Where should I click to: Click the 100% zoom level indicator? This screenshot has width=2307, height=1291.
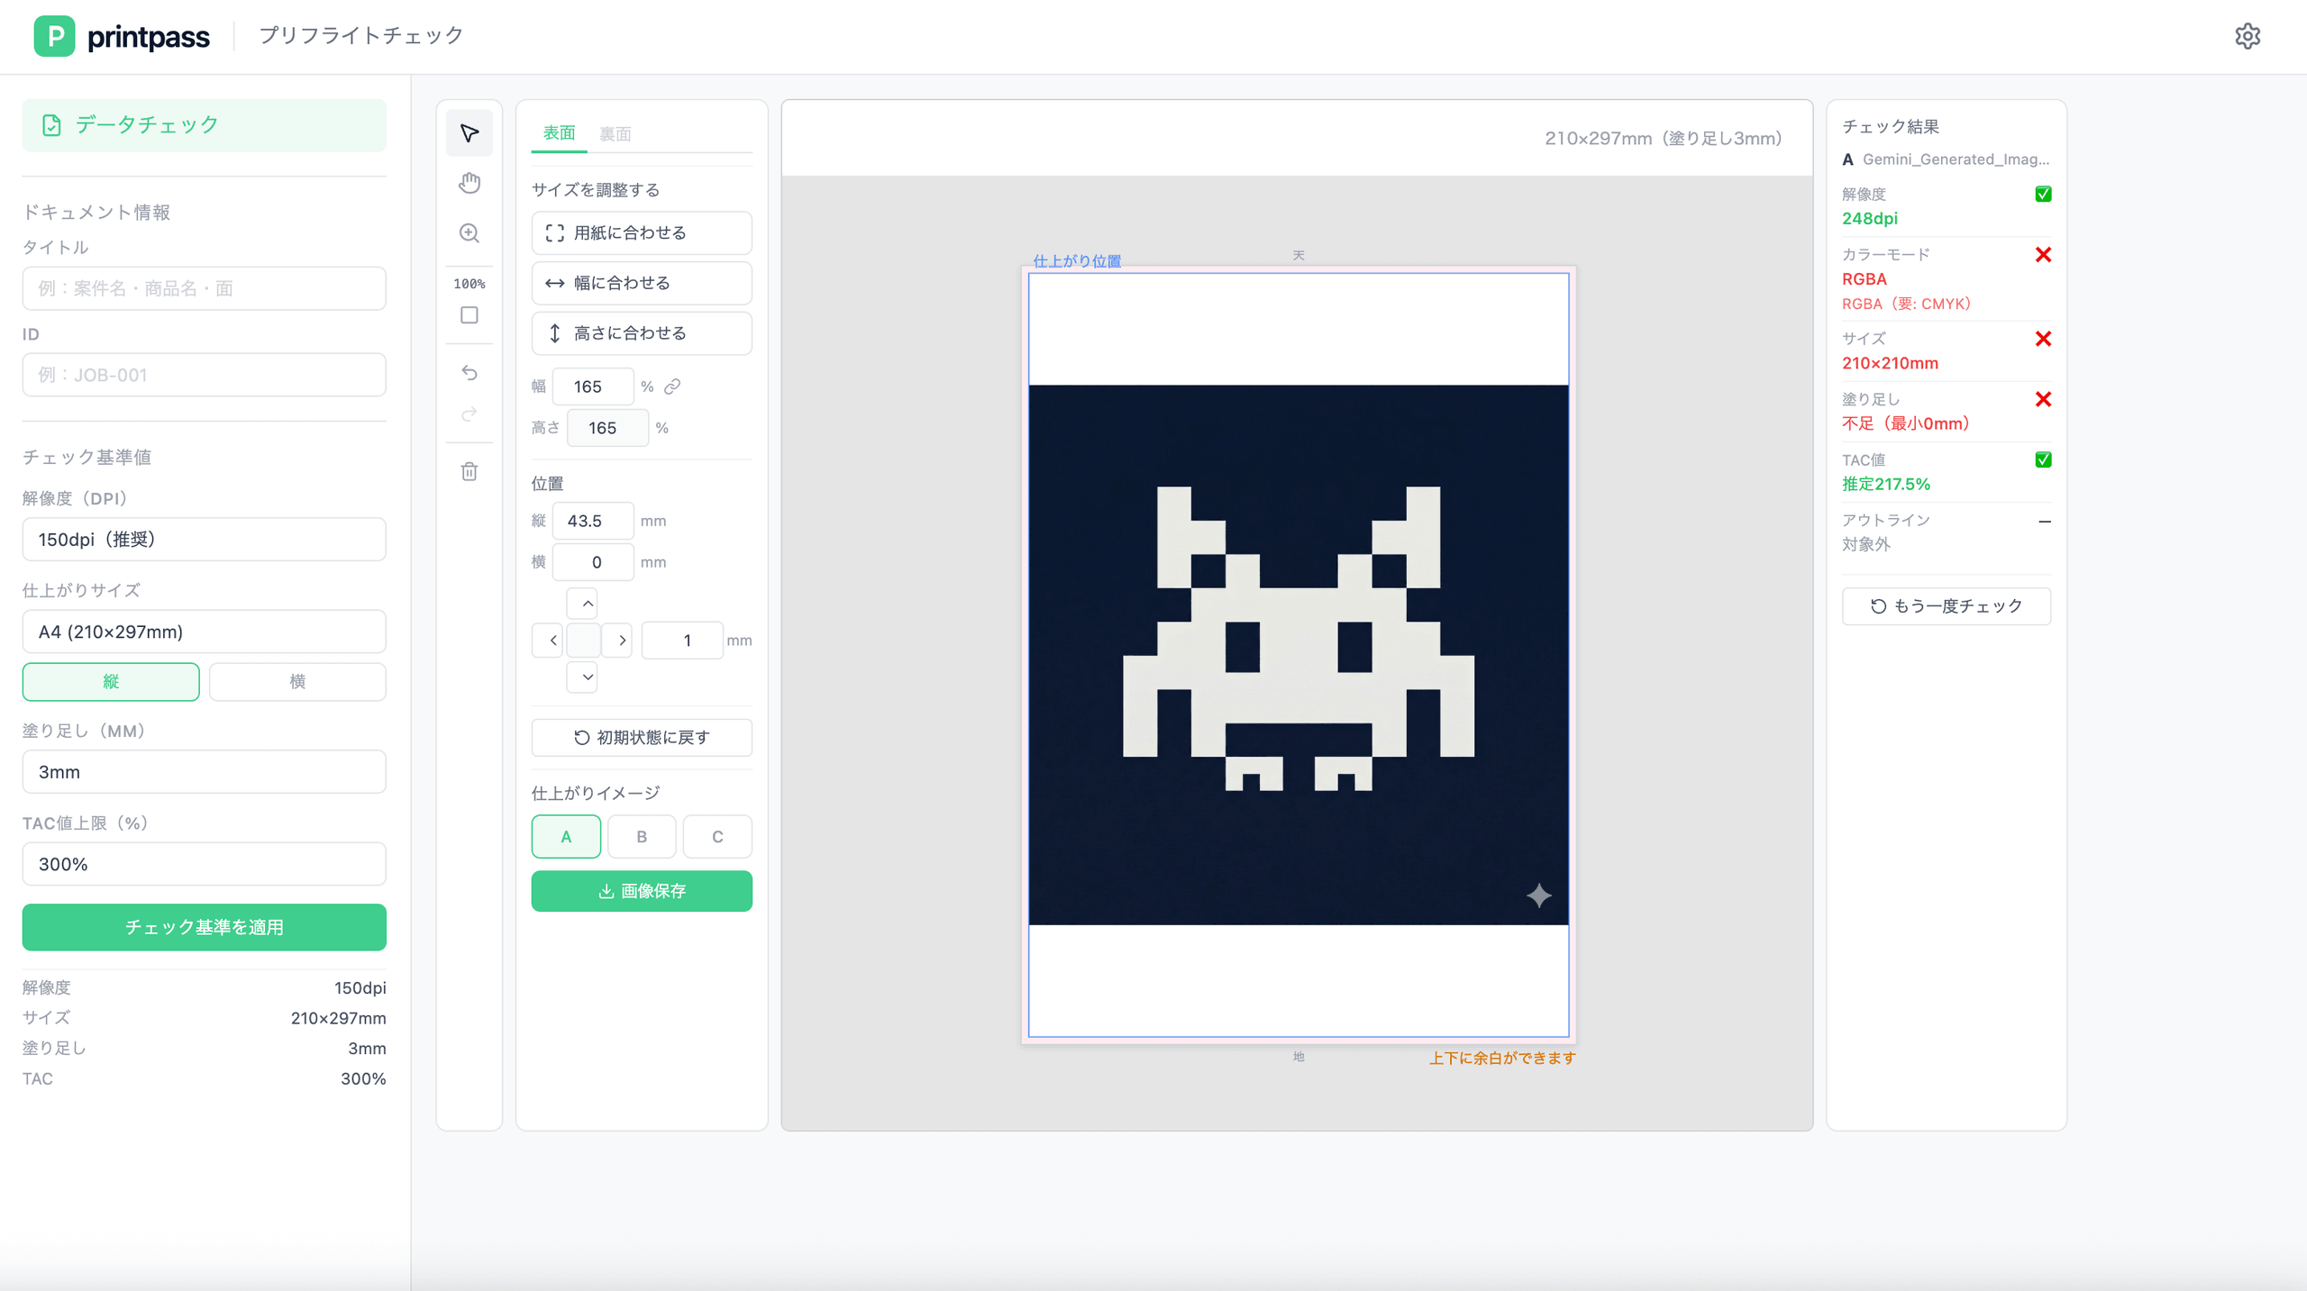[469, 284]
